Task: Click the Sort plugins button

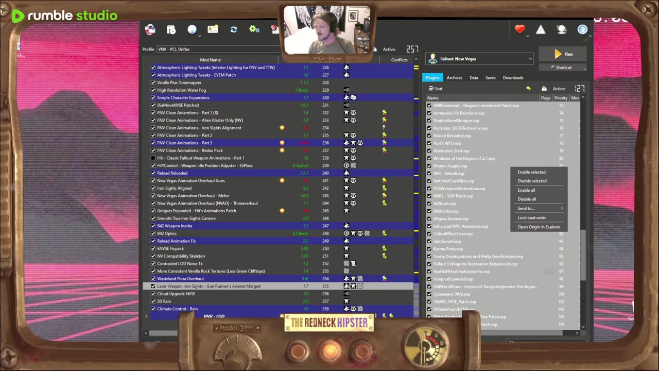Action: pos(436,89)
